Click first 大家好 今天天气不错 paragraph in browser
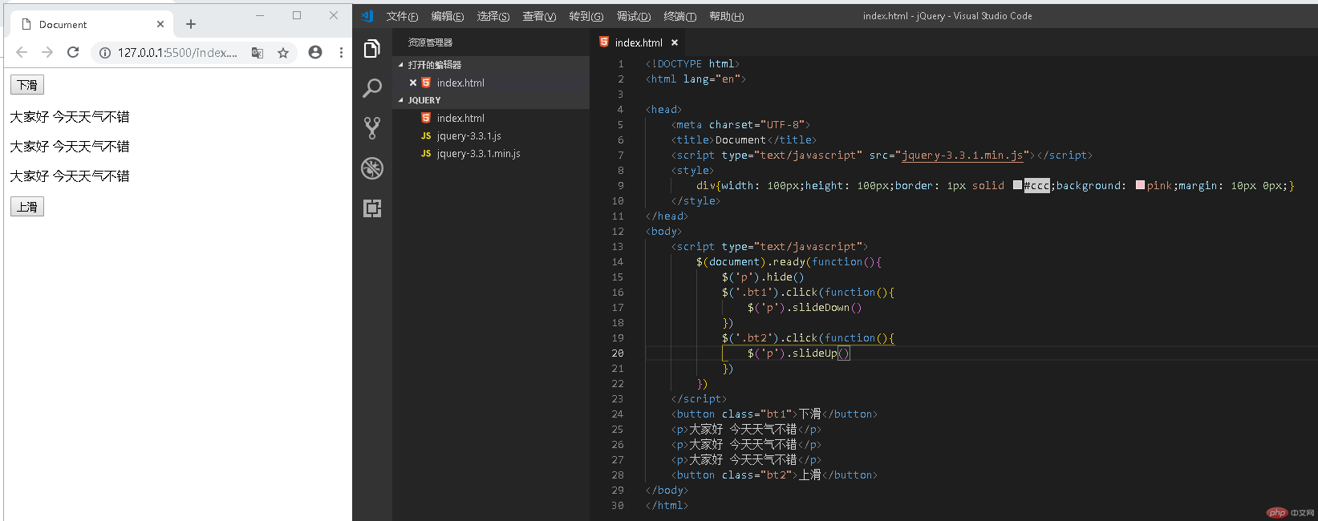This screenshot has height=521, width=1318. click(70, 117)
